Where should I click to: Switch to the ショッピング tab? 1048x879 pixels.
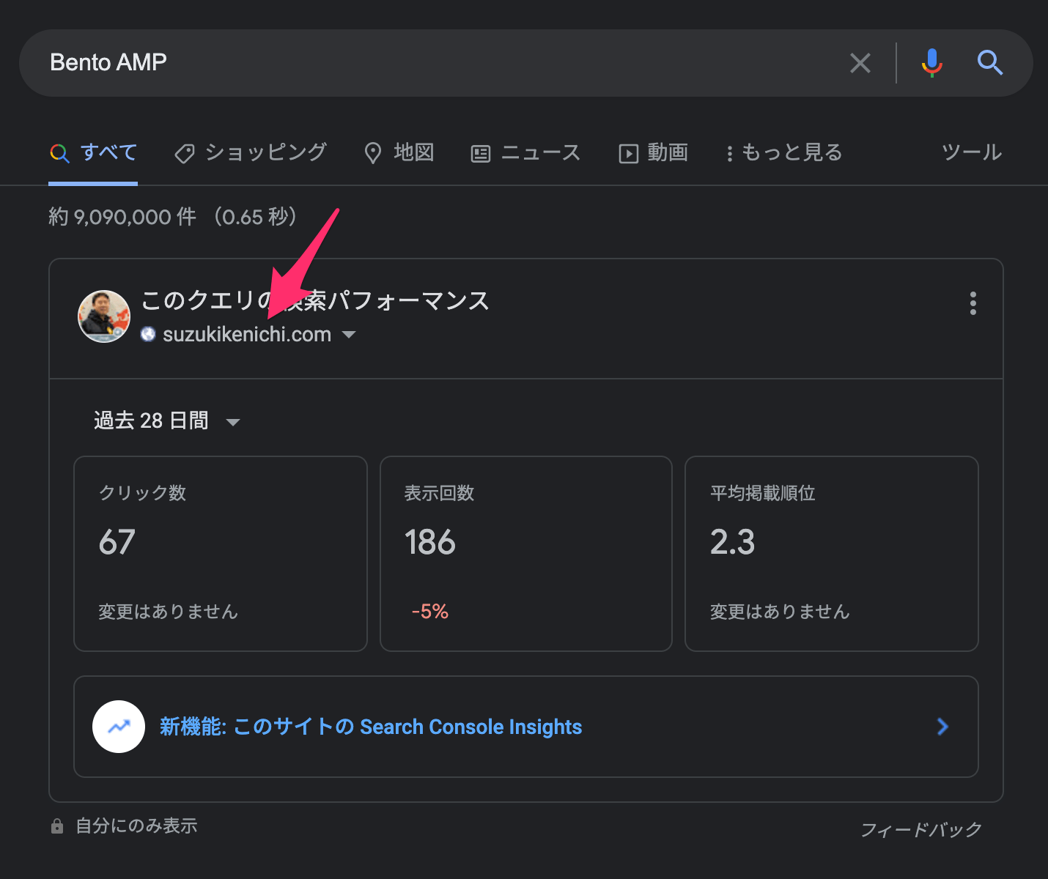pos(251,152)
